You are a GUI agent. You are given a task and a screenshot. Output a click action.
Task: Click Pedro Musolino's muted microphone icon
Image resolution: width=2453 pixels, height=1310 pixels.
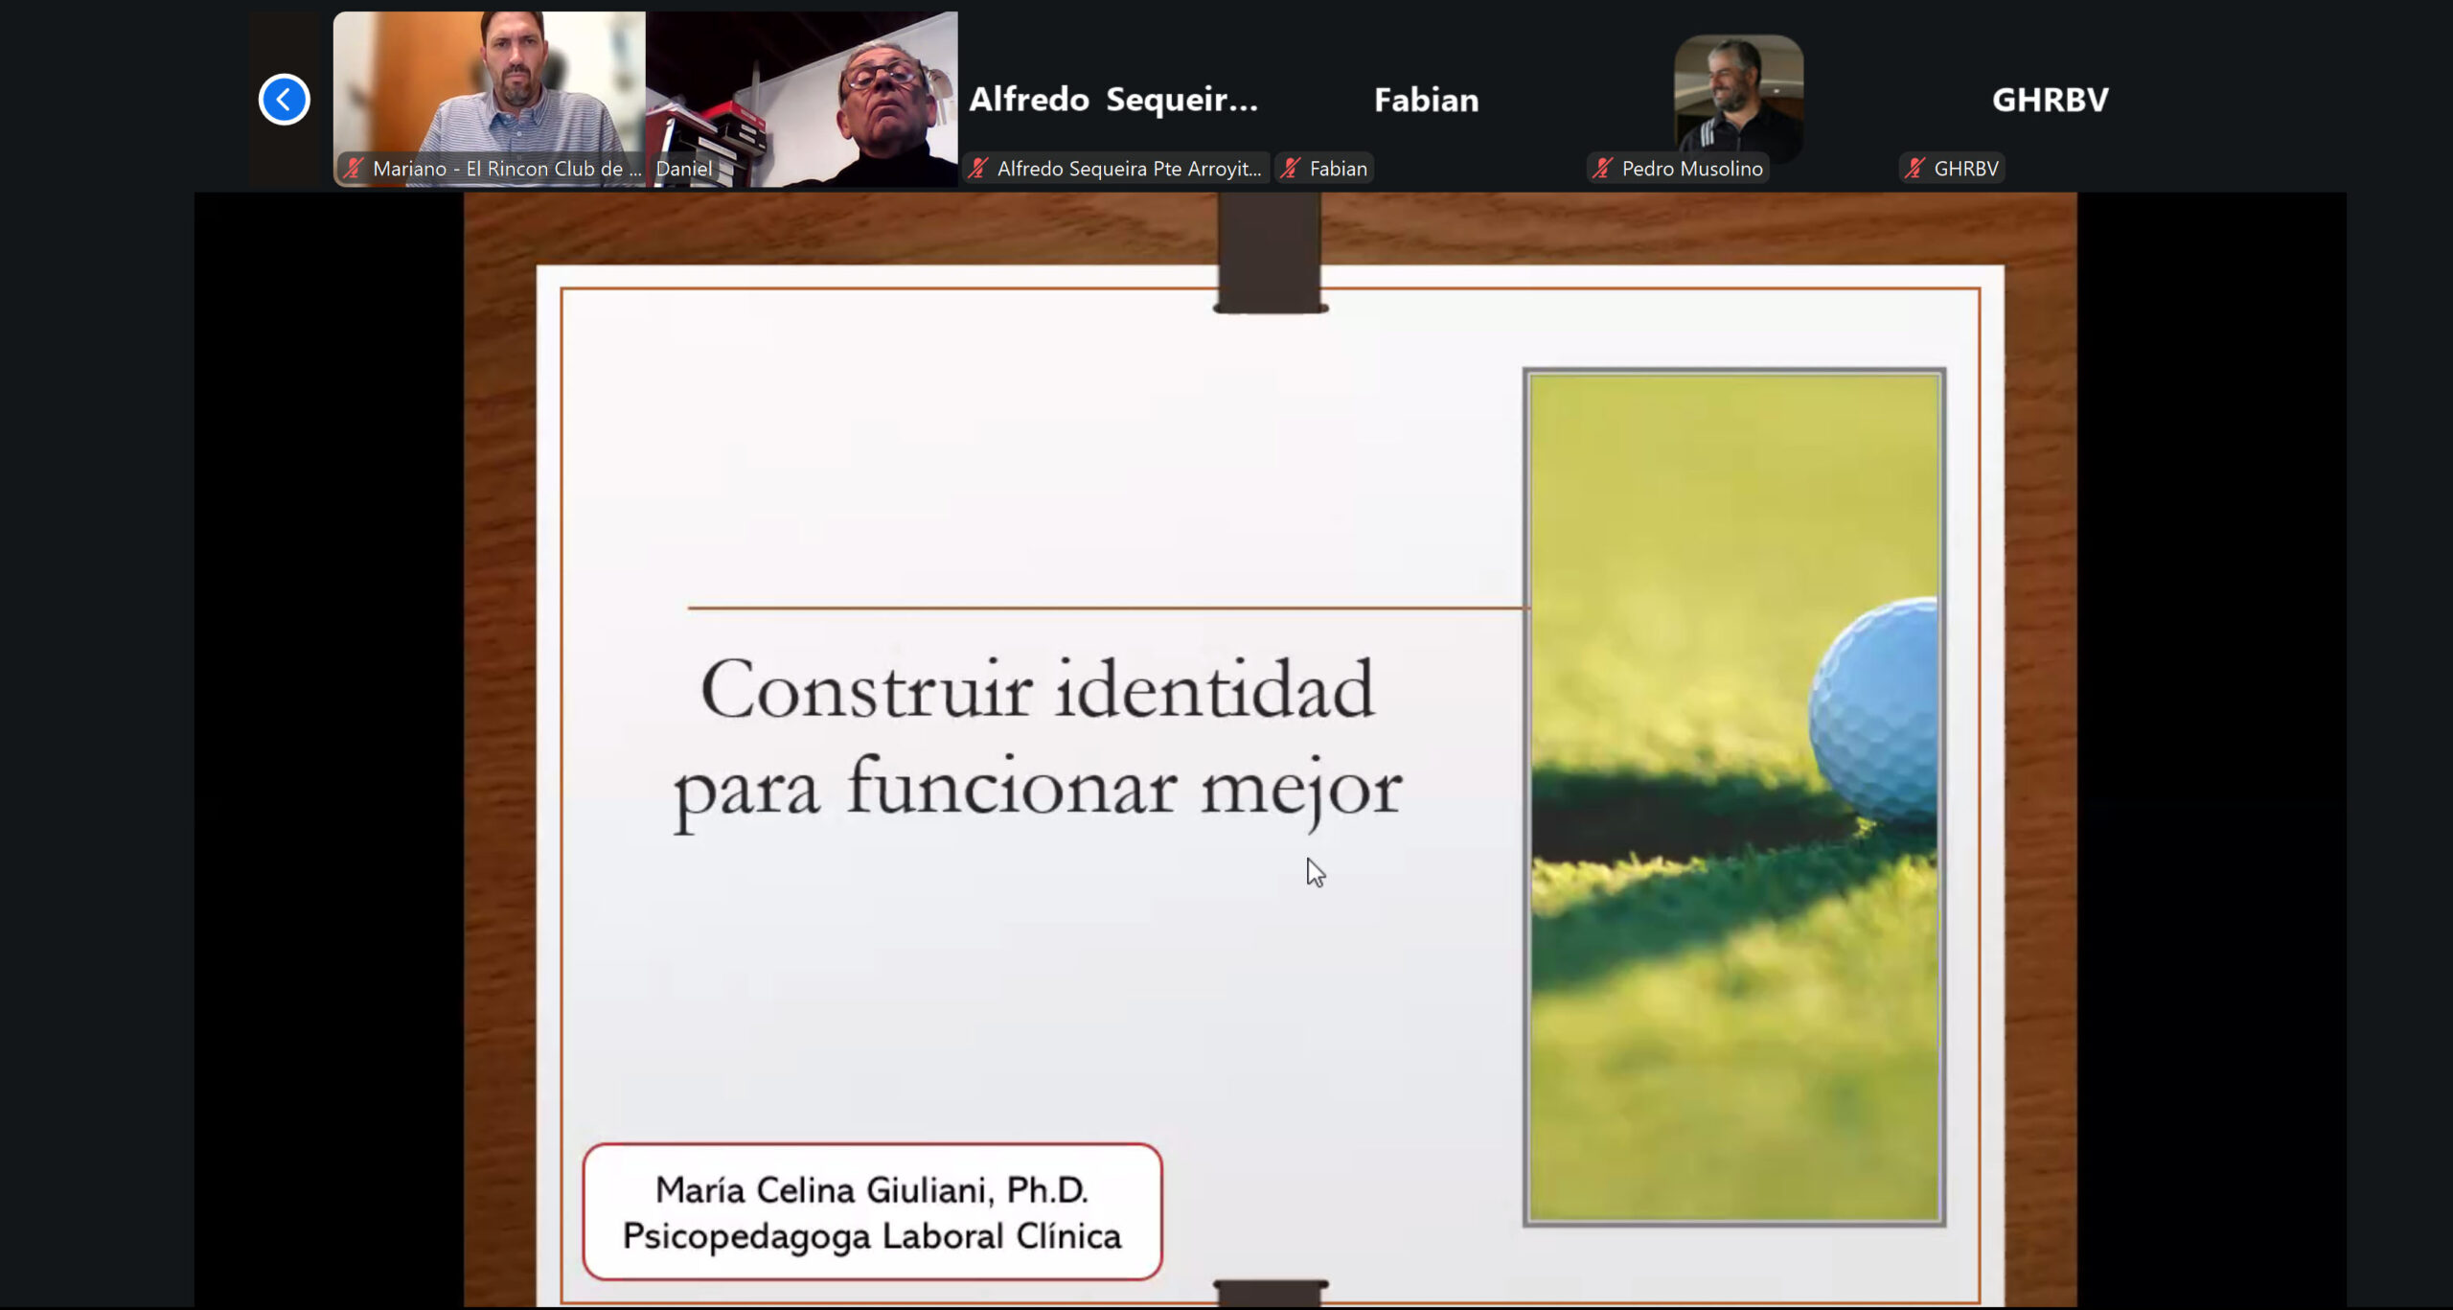1602,169
